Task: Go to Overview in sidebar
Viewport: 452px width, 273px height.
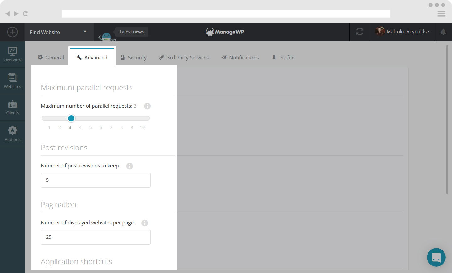Action: (x=13, y=54)
